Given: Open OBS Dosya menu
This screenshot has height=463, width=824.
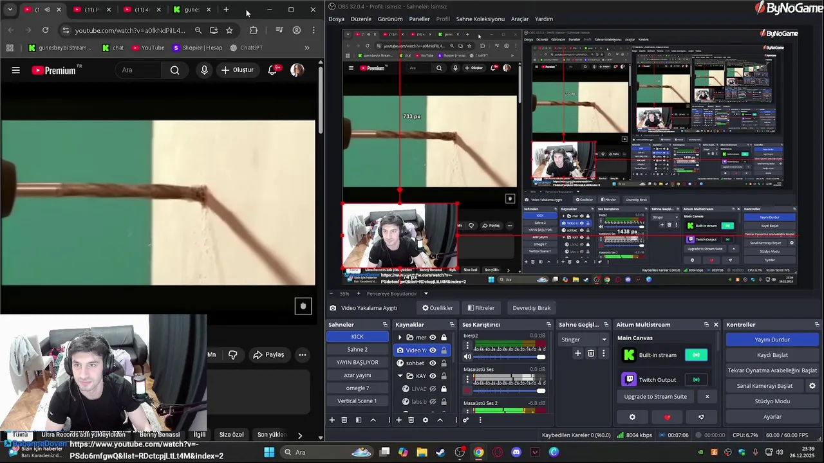Looking at the screenshot, I should pos(337,19).
